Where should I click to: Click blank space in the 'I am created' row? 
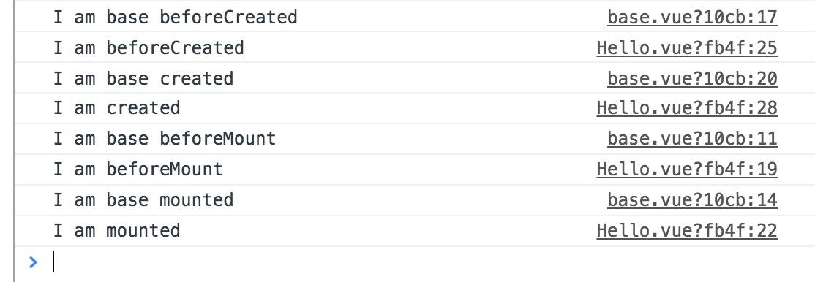(385, 108)
